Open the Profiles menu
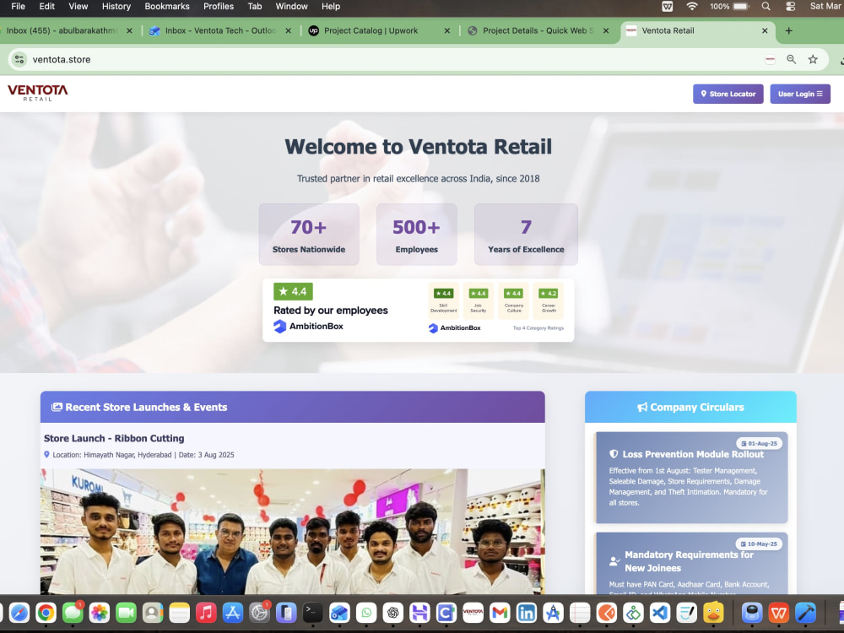The width and height of the screenshot is (844, 633). click(x=219, y=7)
